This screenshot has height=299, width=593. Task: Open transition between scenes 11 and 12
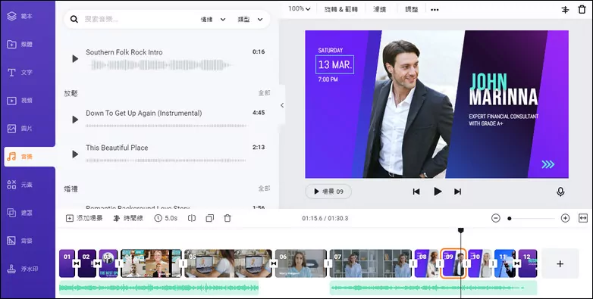(x=517, y=263)
